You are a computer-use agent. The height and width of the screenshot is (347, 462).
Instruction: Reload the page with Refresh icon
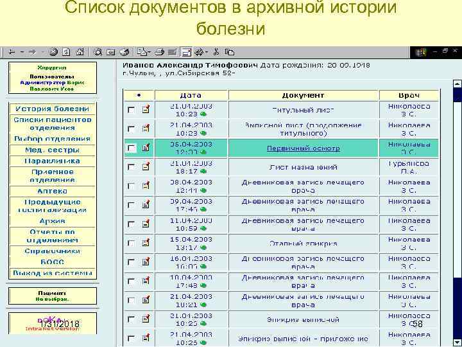pos(67,52)
